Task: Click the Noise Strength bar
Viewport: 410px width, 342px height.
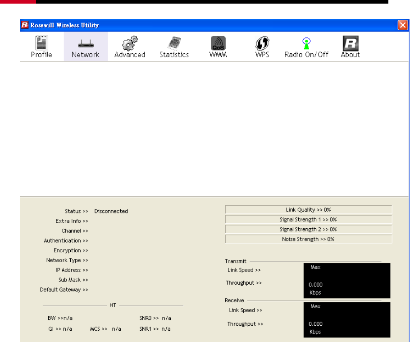Action: pos(308,239)
